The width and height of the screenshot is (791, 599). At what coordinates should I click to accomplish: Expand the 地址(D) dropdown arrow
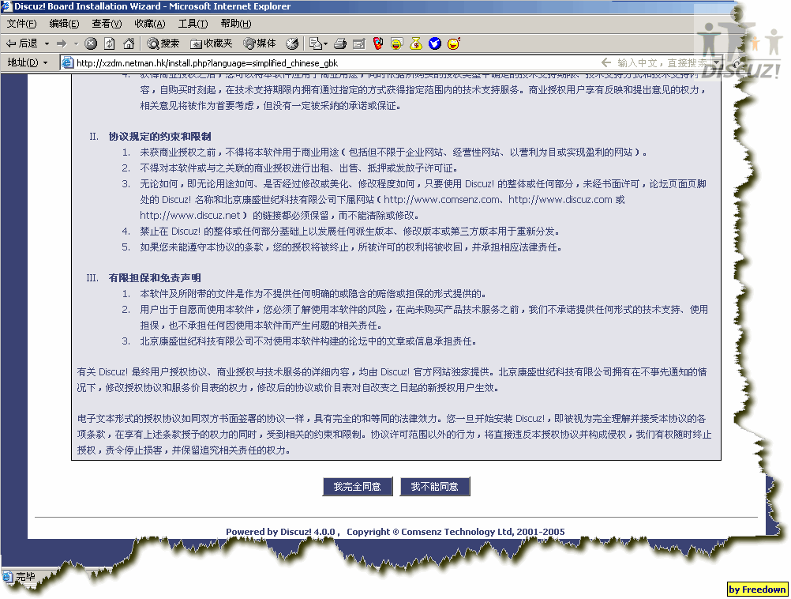tap(46, 62)
